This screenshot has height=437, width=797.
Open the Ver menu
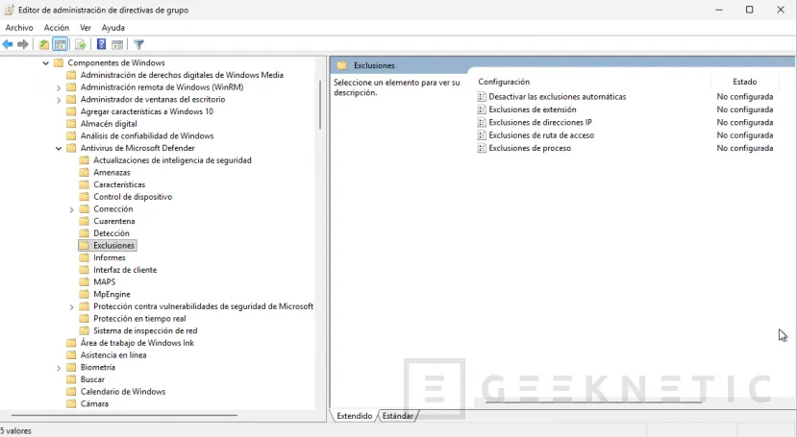pos(86,28)
